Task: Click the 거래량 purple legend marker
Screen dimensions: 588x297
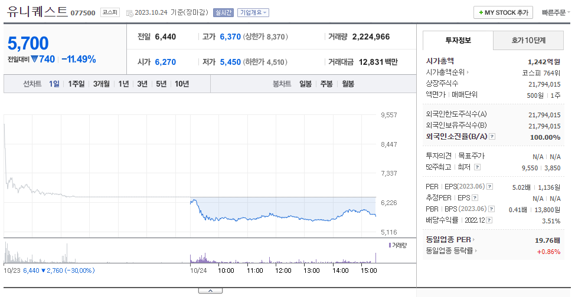Action: click(x=390, y=245)
